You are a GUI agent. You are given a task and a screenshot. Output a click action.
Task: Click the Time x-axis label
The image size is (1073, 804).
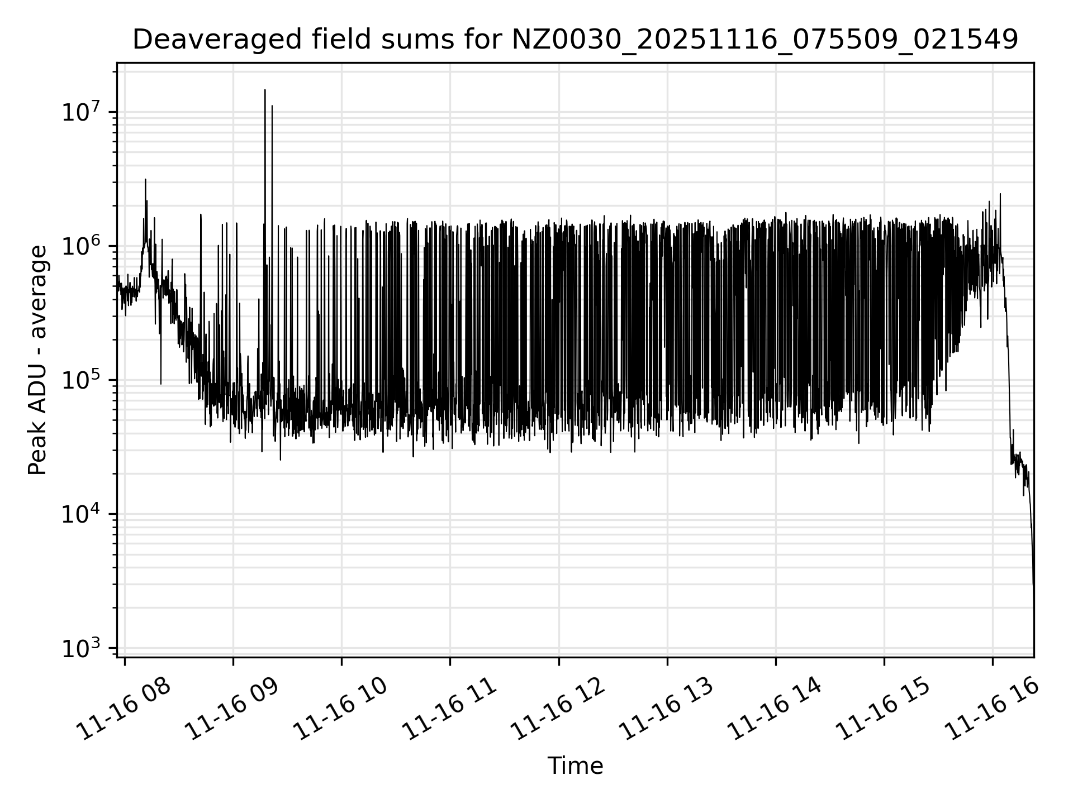575,766
